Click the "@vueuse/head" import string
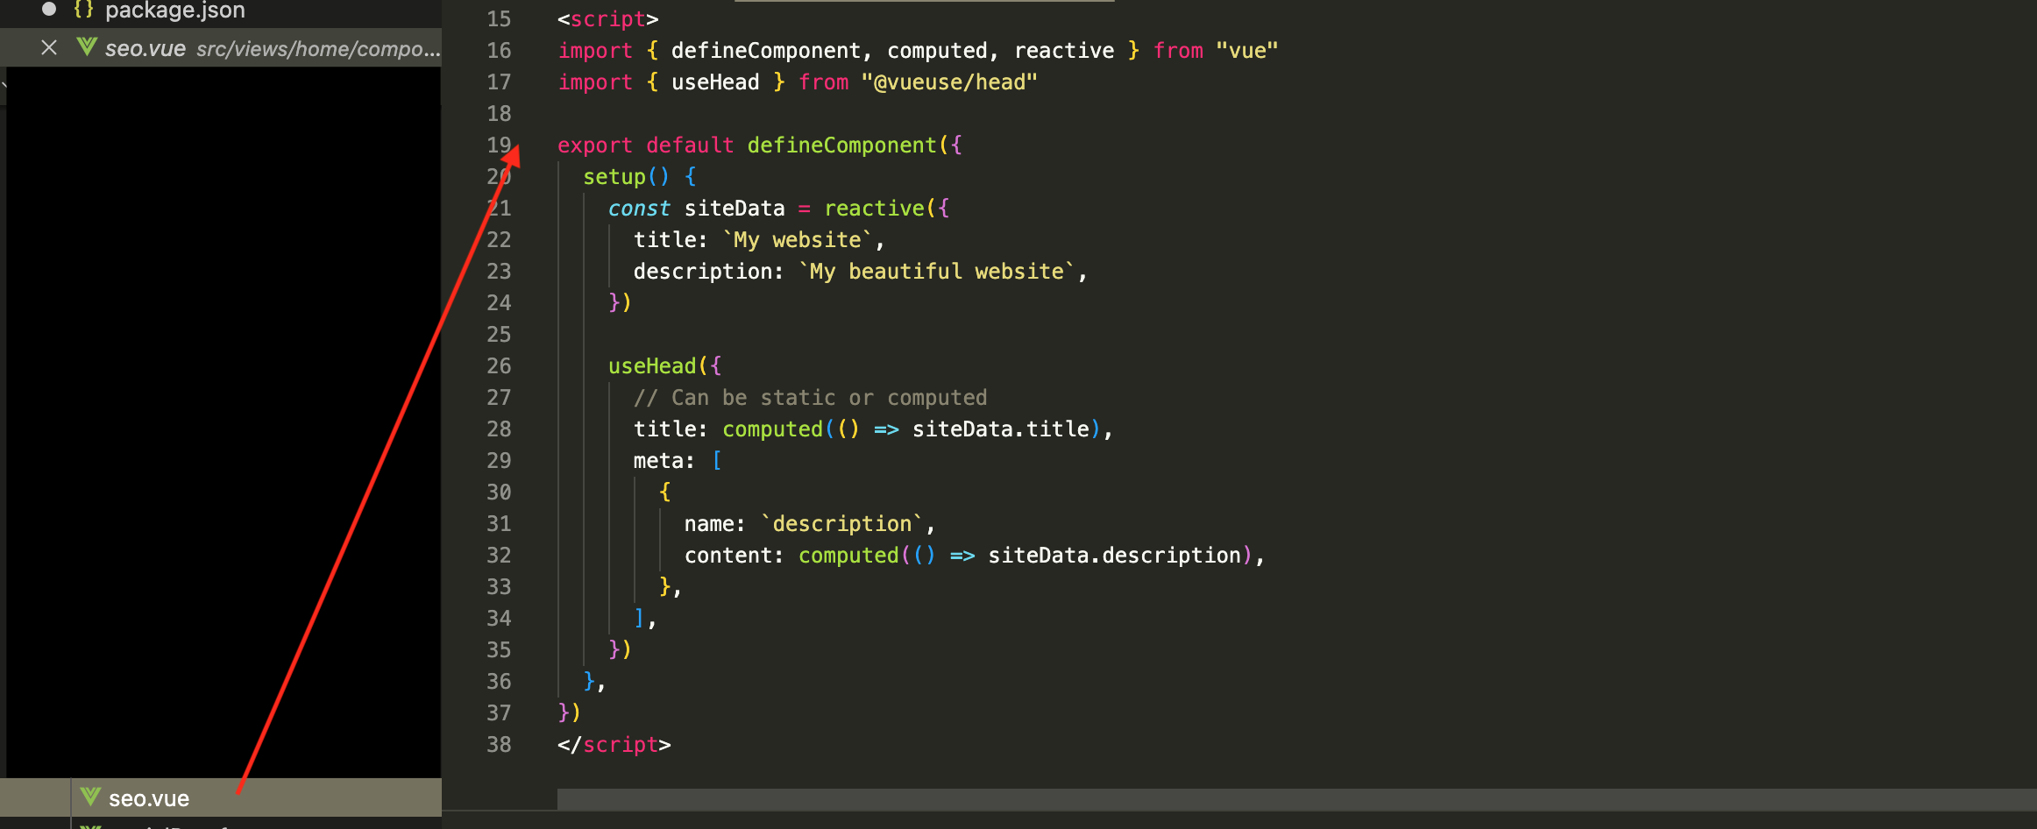 (948, 82)
